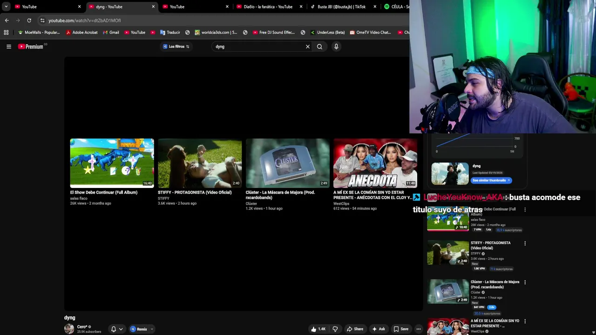The height and width of the screenshot is (335, 596).
Task: Select the youtube.com address bar URL
Action: click(84, 20)
